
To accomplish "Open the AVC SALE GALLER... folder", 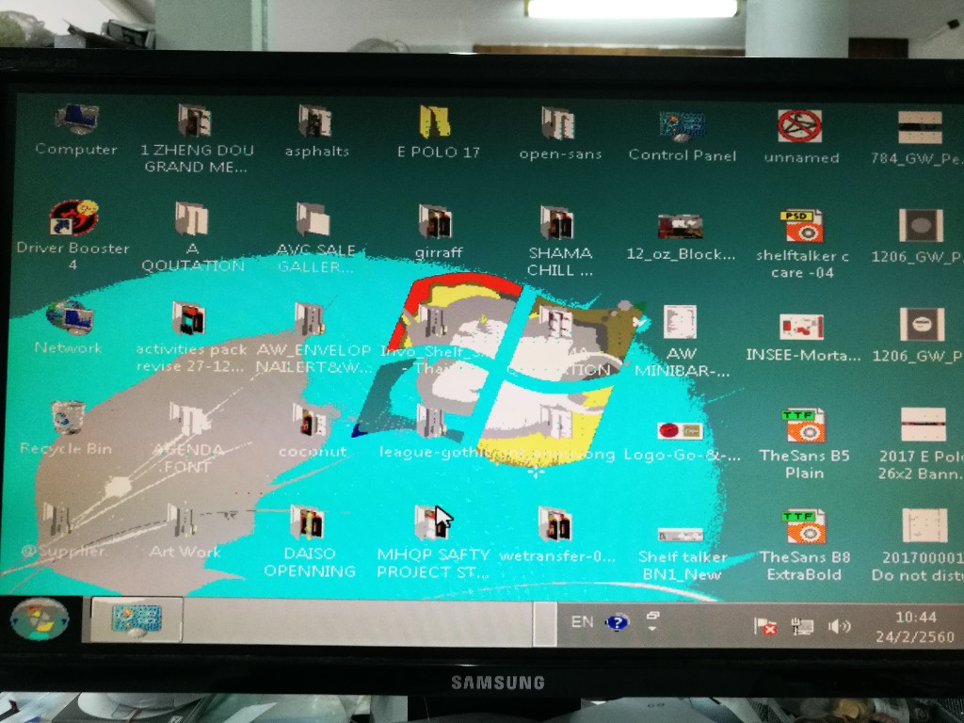I will click(313, 219).
